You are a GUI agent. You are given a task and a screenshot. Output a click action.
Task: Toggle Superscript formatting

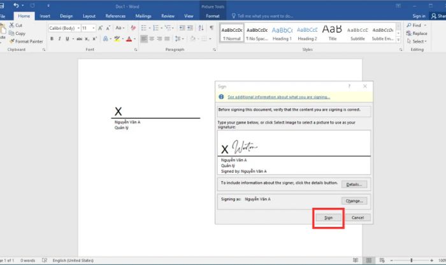(94, 39)
